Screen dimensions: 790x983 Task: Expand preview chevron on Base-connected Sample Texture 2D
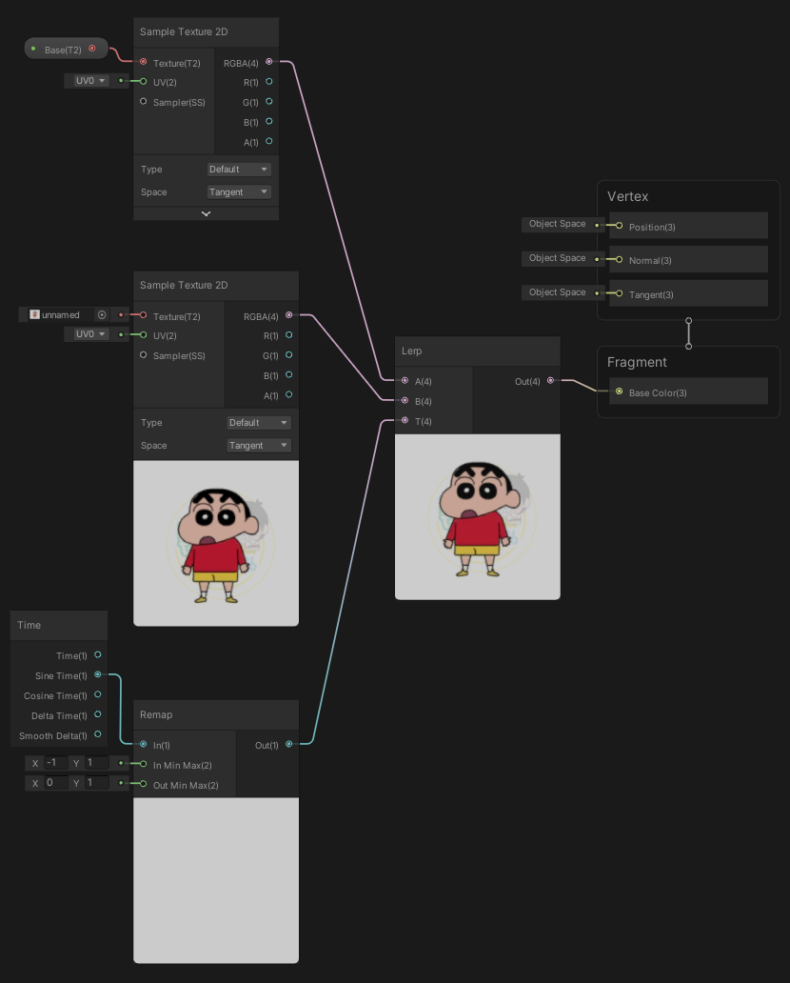pos(207,213)
